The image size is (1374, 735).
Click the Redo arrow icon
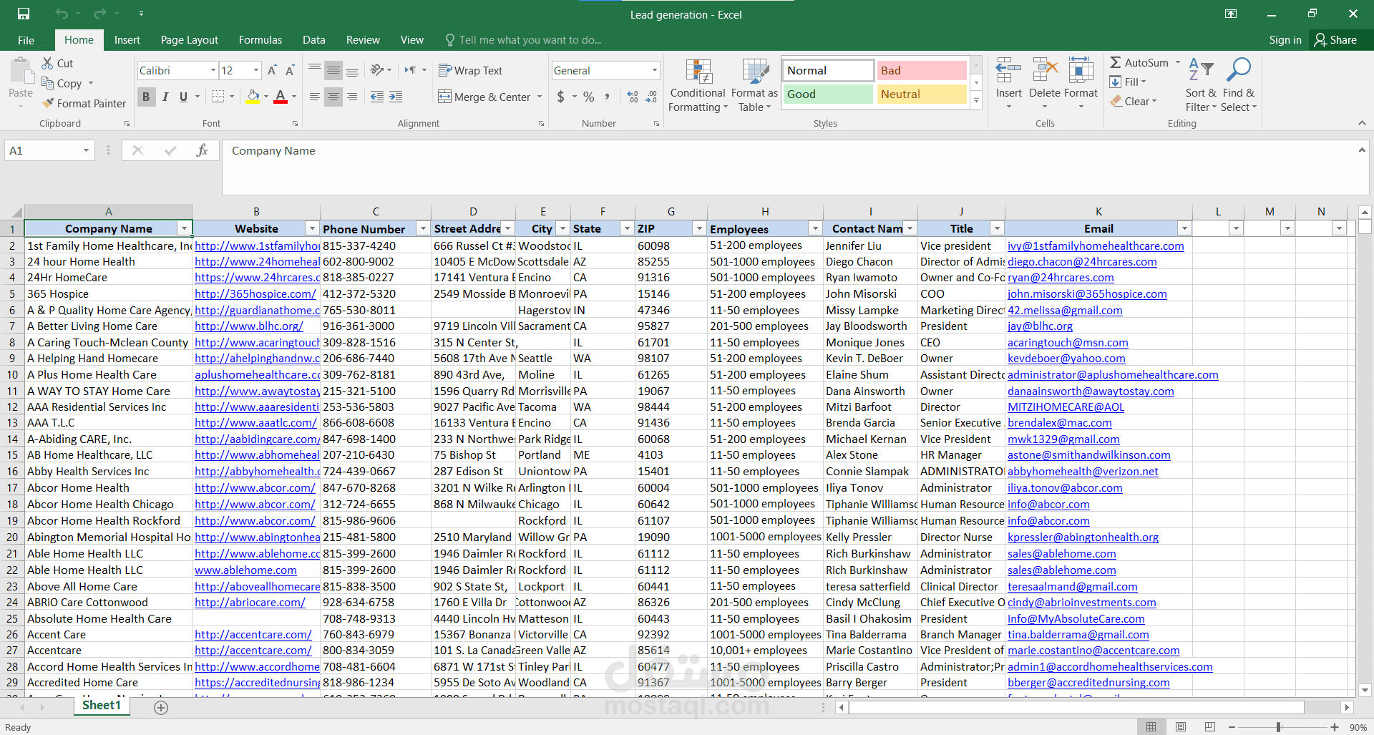point(99,14)
